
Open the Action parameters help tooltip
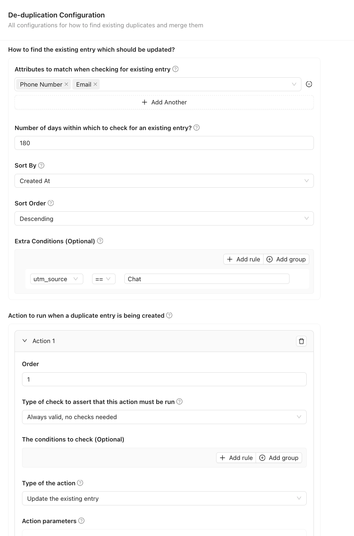pos(81,521)
